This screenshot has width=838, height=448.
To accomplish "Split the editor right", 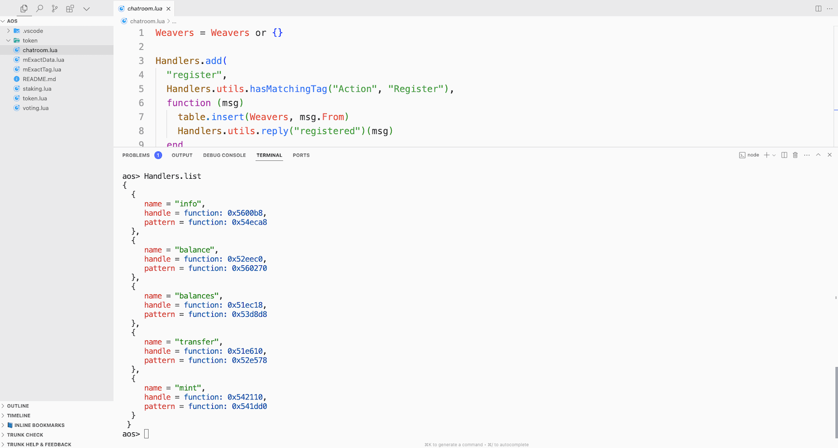I will (x=818, y=8).
